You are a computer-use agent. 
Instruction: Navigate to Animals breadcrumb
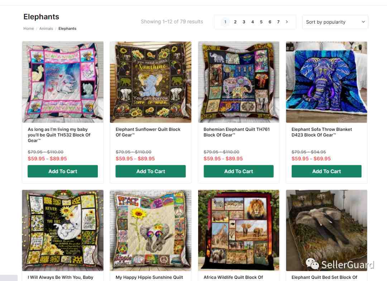tap(46, 28)
